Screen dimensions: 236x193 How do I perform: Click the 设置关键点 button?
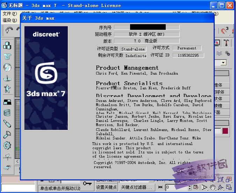(x=106, y=187)
